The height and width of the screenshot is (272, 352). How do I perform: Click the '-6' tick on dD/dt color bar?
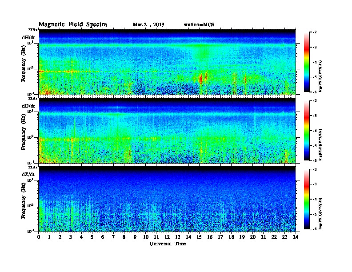tap(315, 160)
